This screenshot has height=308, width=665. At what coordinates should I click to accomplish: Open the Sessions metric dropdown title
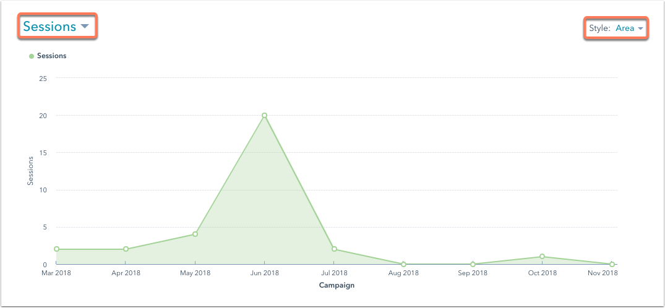pos(49,27)
